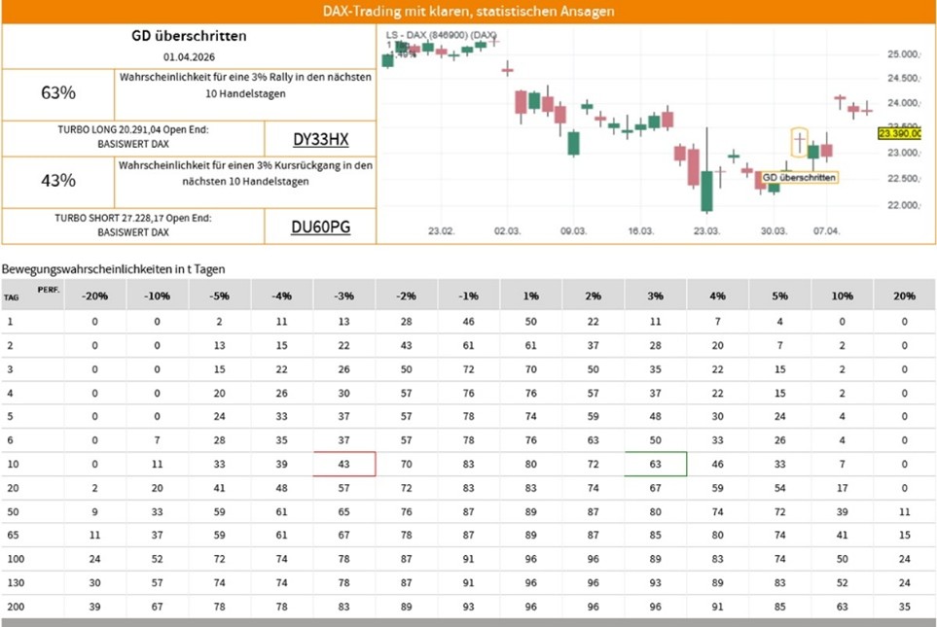Image resolution: width=937 pixels, height=627 pixels.
Task: Click the 'GD überschritten' annotation label in chart
Action: (798, 178)
